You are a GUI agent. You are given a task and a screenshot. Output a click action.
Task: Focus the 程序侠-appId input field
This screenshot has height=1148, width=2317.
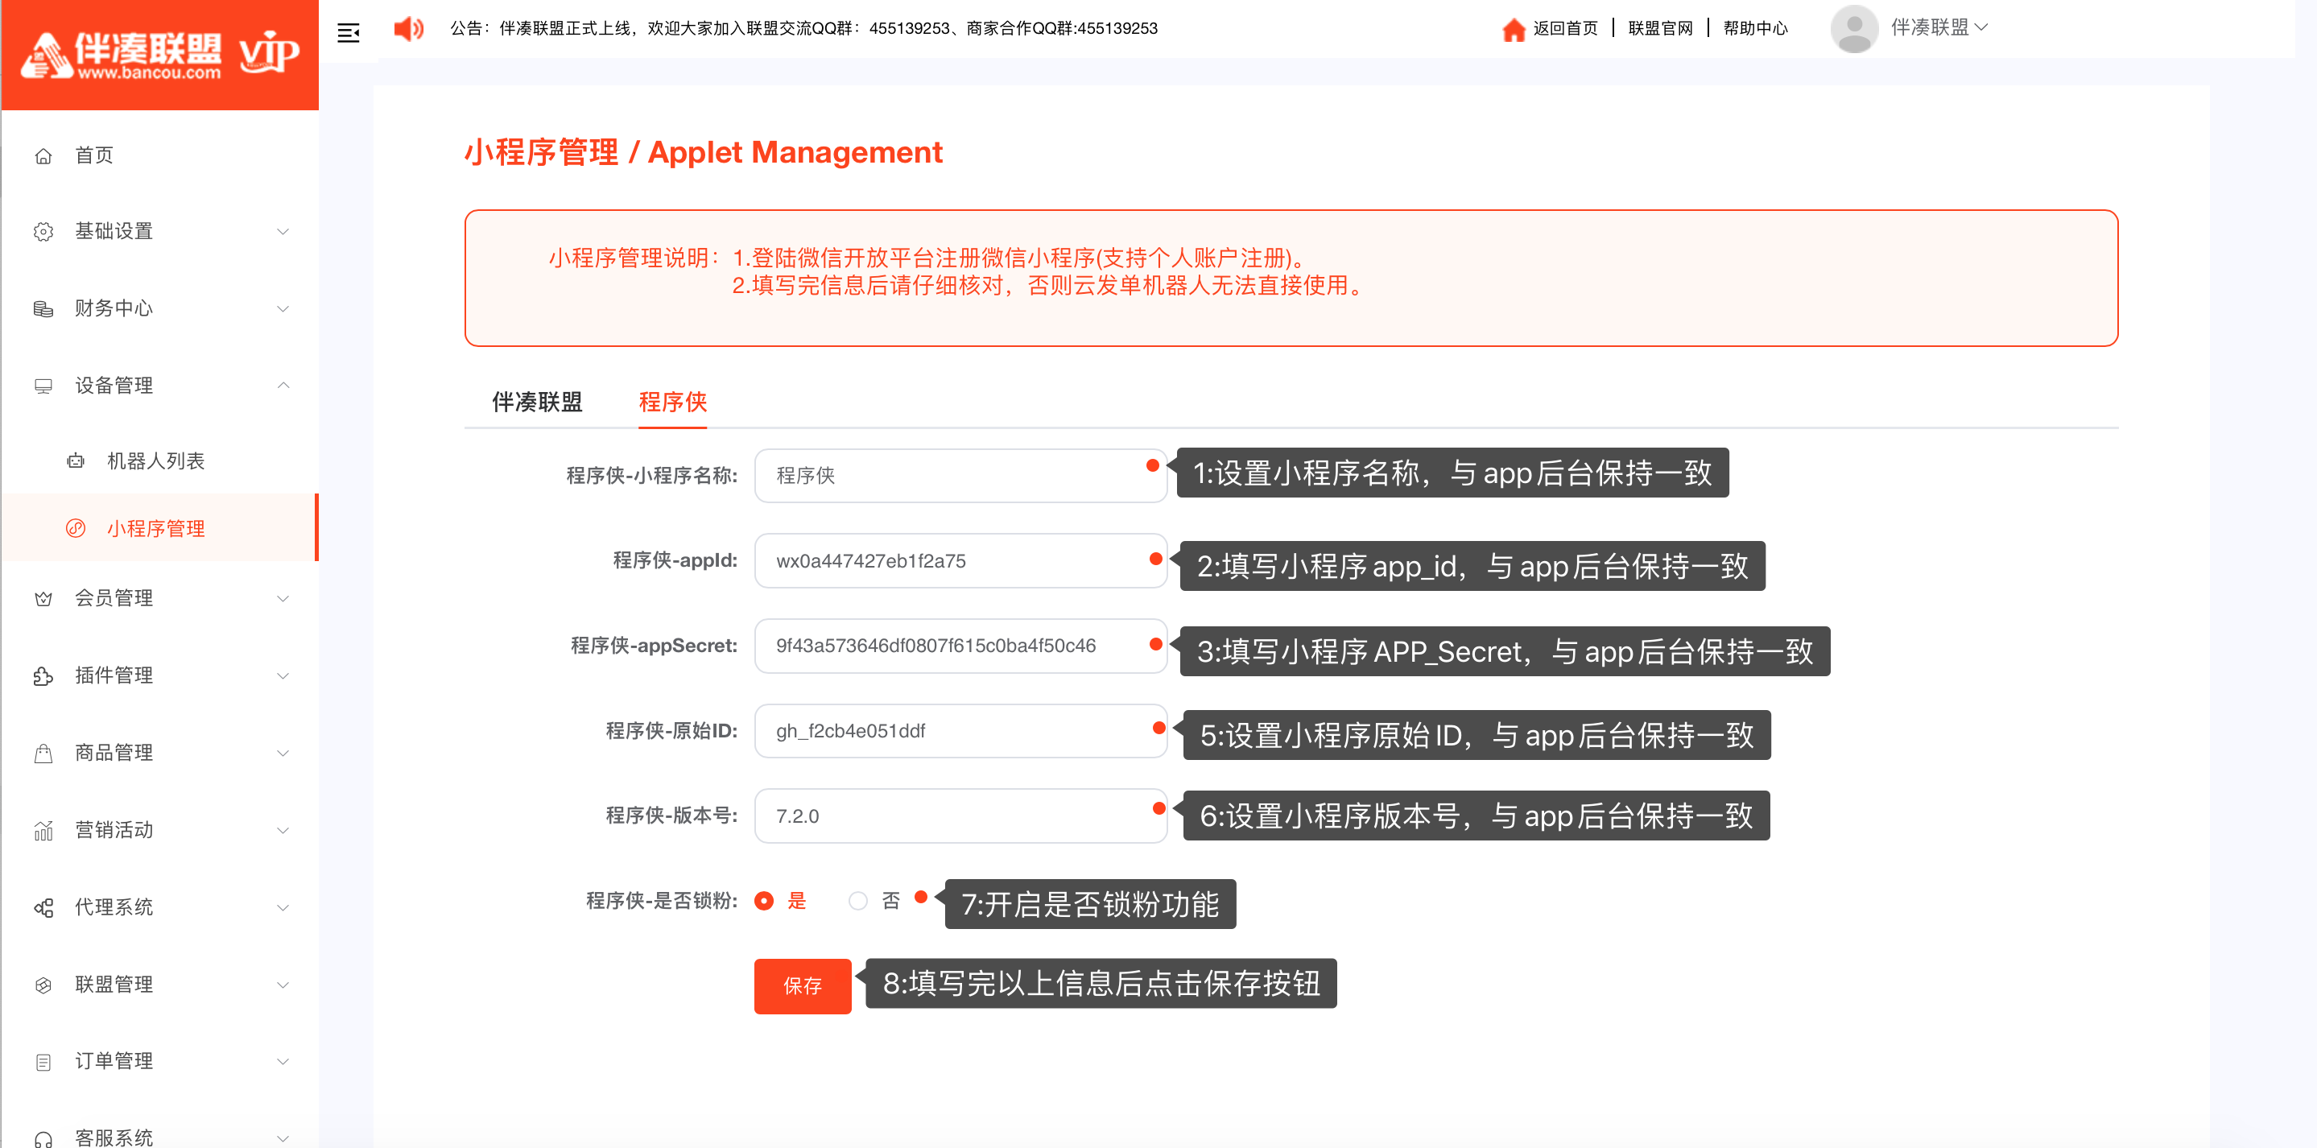[x=960, y=560]
